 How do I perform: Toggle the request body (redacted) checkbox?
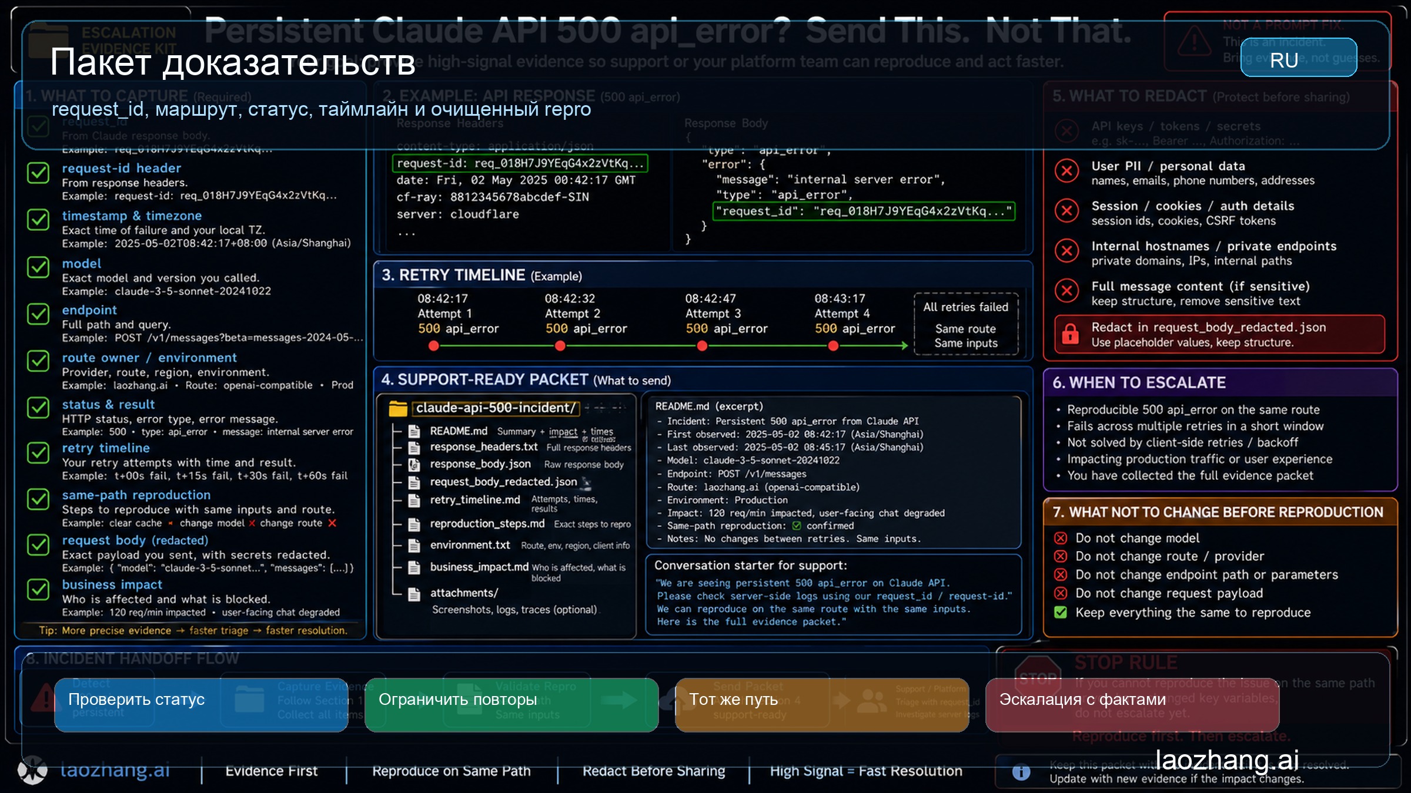coord(38,545)
